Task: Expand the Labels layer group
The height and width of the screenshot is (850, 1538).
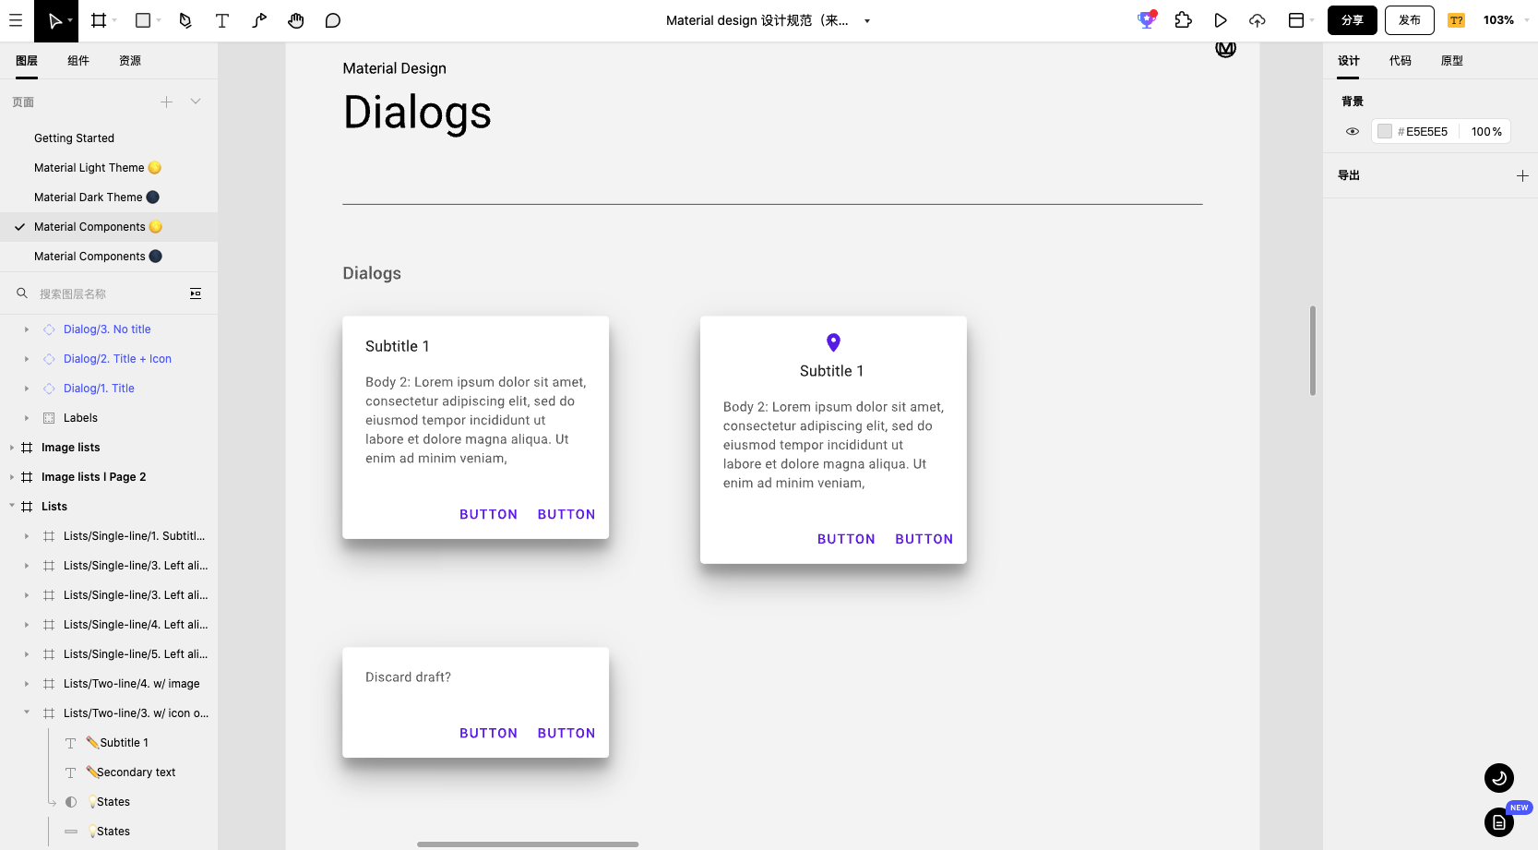Action: coord(27,418)
